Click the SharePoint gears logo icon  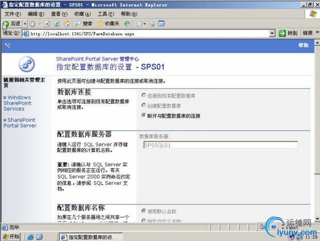(x=27, y=64)
